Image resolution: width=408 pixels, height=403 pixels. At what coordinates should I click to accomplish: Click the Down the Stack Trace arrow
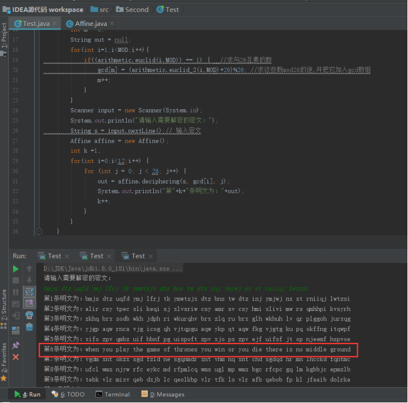pos(29,280)
